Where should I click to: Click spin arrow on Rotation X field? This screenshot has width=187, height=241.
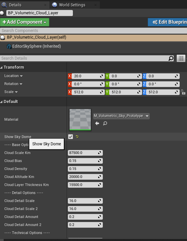(101, 84)
